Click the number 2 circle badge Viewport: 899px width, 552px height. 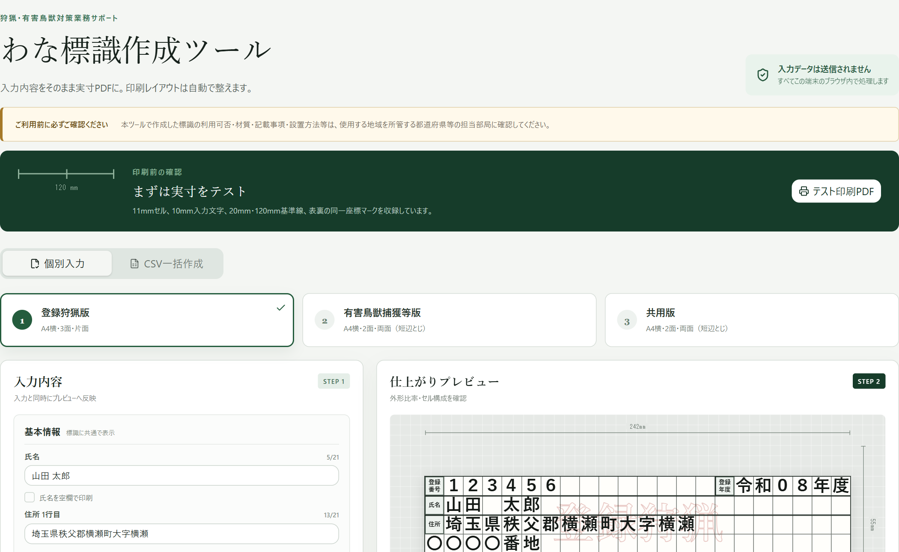click(x=324, y=321)
